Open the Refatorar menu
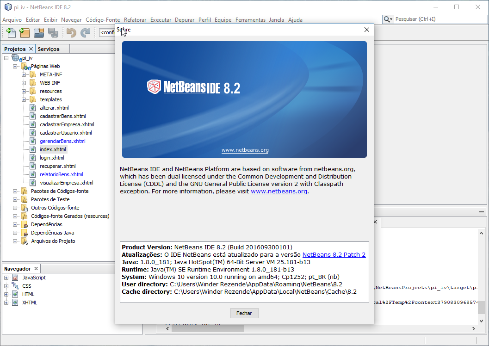489x346 pixels. point(135,19)
